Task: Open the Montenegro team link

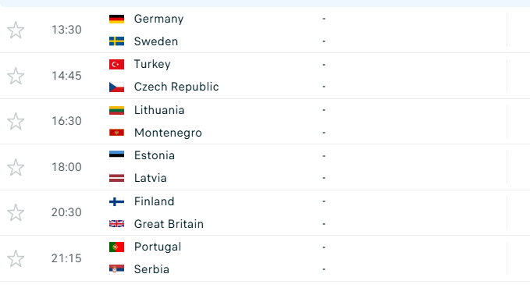Action: pyautogui.click(x=168, y=133)
